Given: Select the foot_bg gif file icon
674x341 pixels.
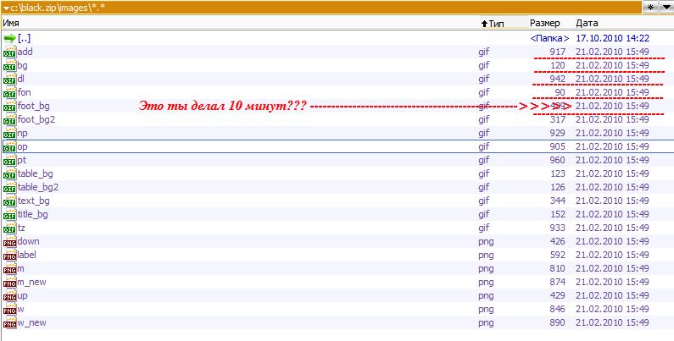Looking at the screenshot, I should pos(9,107).
